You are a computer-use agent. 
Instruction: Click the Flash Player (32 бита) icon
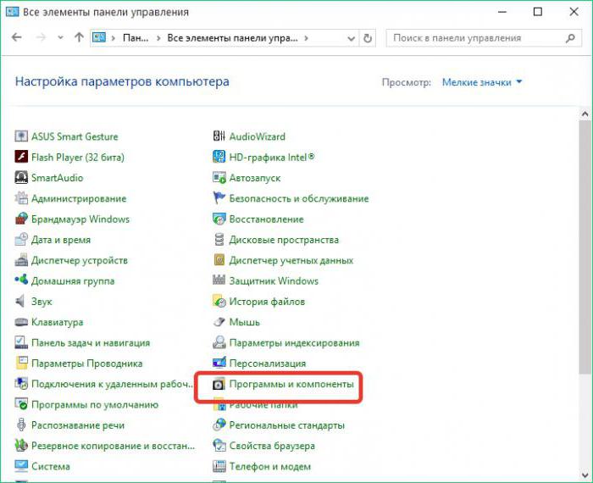(21, 157)
